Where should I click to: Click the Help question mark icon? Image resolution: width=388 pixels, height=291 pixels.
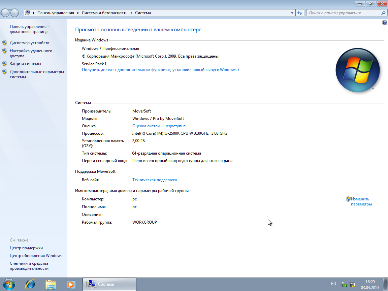pyautogui.click(x=385, y=23)
